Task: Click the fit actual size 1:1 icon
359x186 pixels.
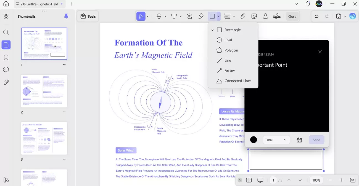Action: [353, 180]
